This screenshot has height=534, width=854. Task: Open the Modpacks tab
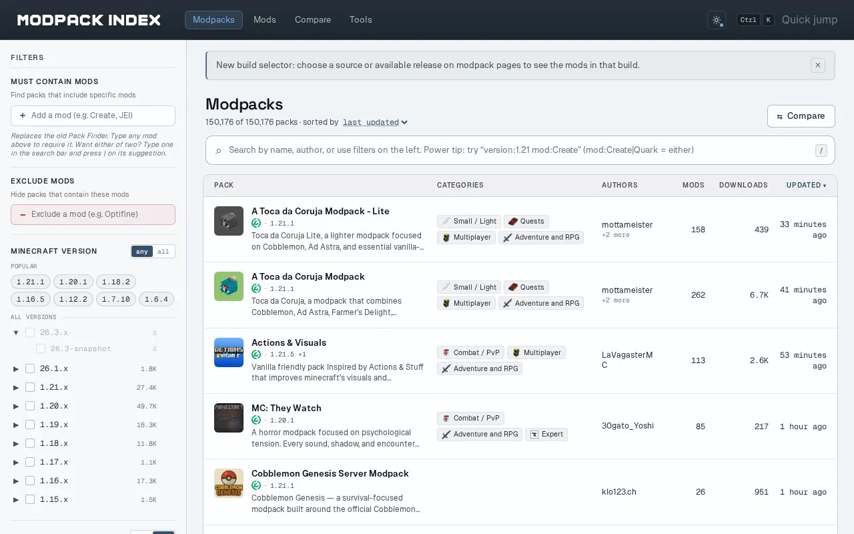click(x=213, y=20)
